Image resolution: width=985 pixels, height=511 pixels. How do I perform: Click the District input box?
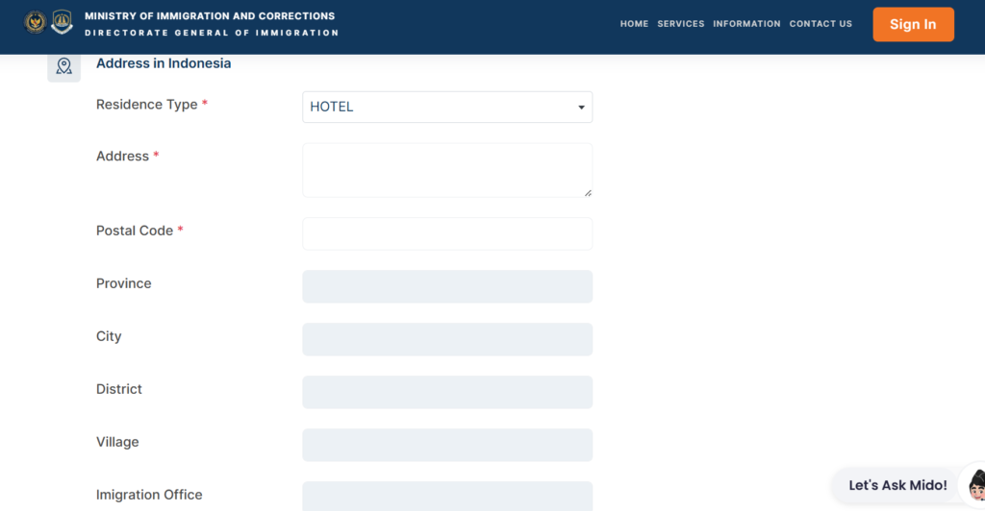[447, 392]
